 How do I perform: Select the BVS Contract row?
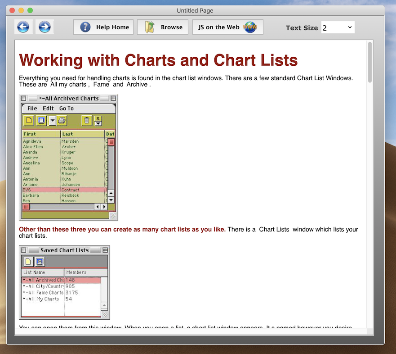point(63,190)
